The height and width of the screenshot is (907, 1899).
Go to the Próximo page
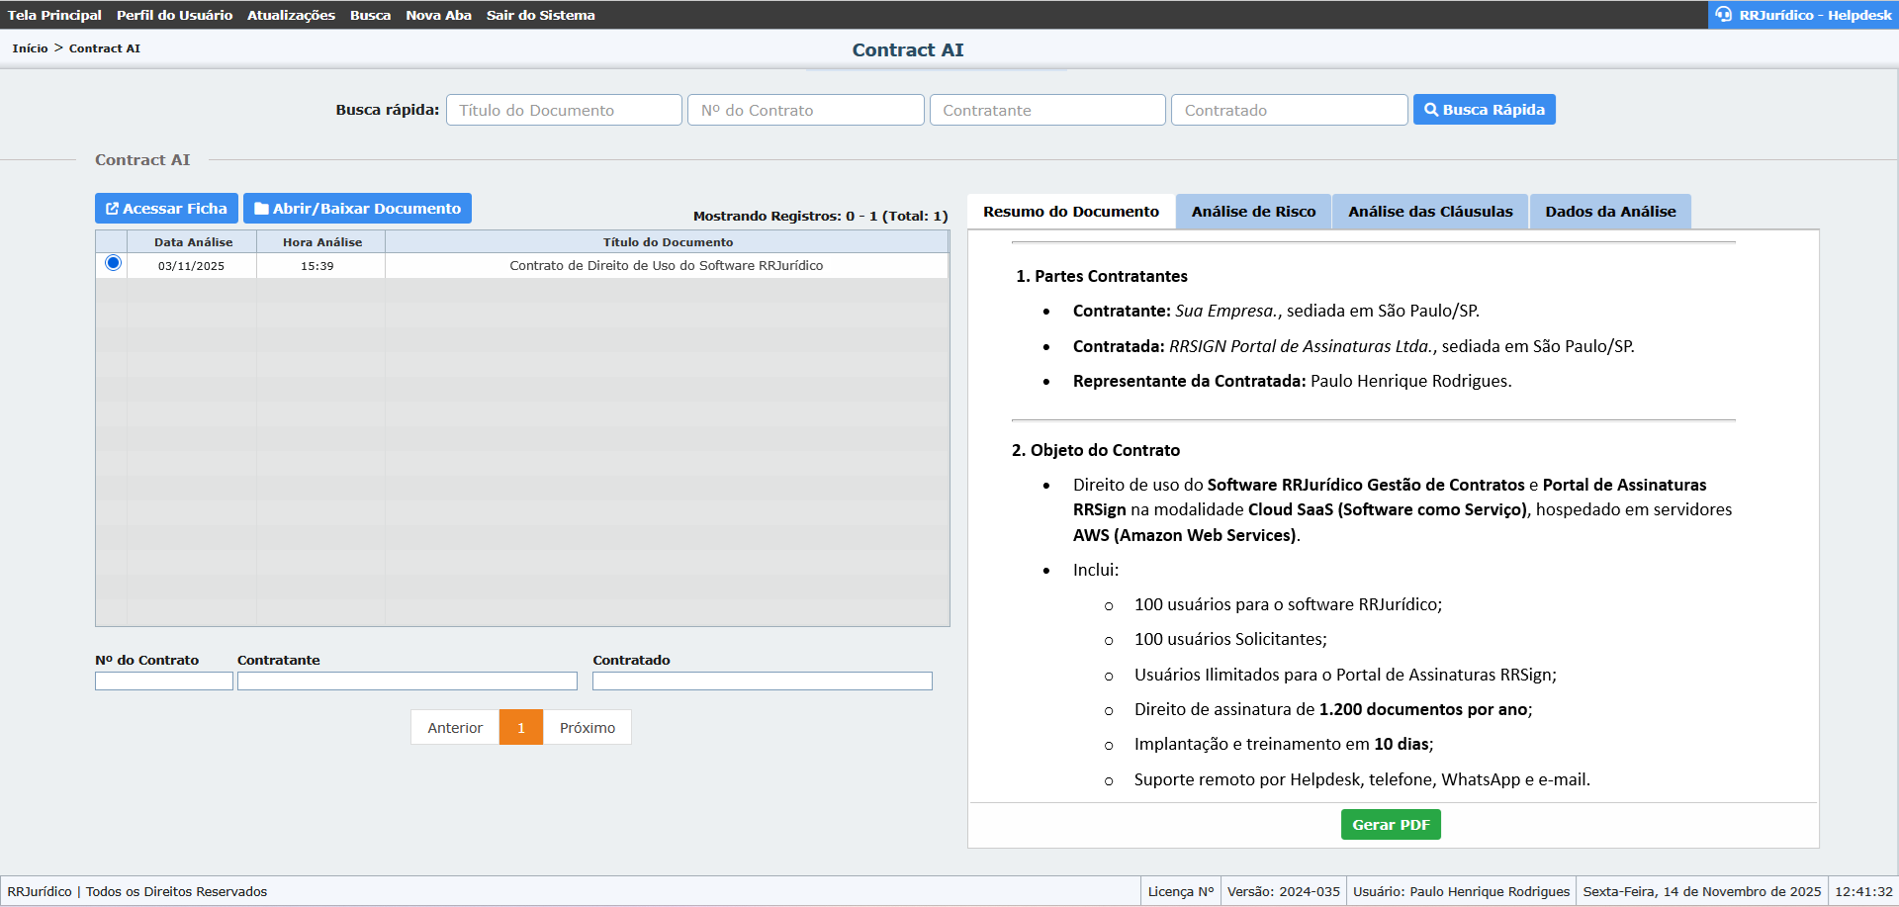click(587, 728)
